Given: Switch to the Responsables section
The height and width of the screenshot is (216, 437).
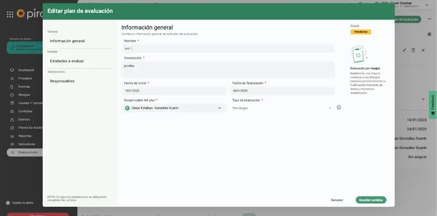Looking at the screenshot, I should tap(62, 81).
